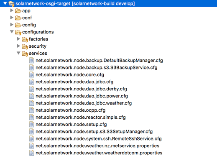
Task: Select net.solarnetwork.node.dao.jdbc.cfg file name
Action: pos(74,82)
